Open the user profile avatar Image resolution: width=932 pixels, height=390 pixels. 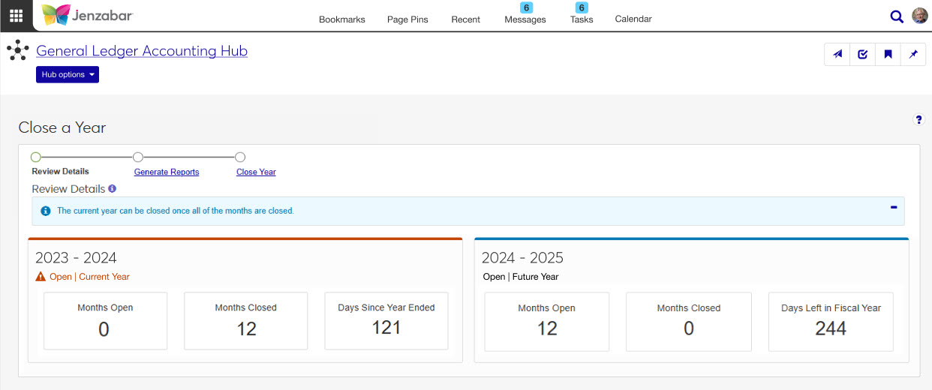click(x=919, y=16)
